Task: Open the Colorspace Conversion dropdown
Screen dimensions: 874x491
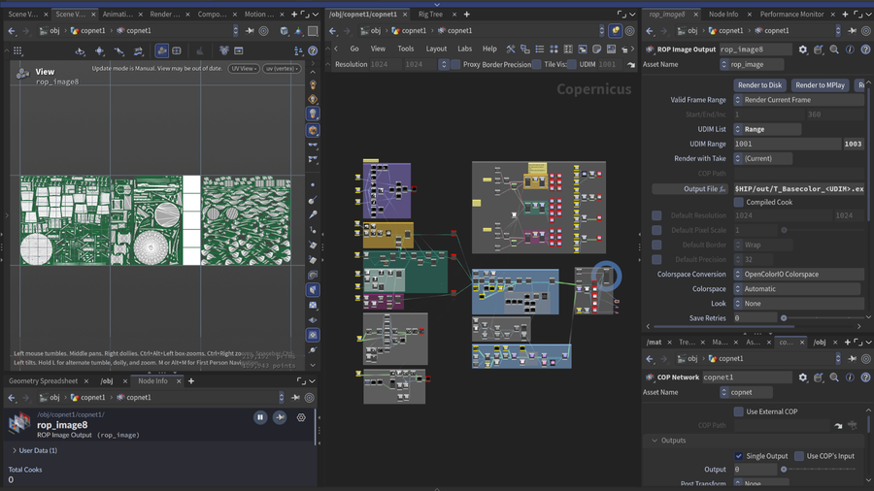Action: coord(798,275)
